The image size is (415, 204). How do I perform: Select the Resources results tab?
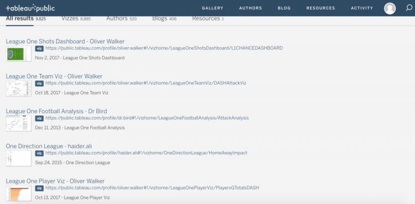point(207,18)
